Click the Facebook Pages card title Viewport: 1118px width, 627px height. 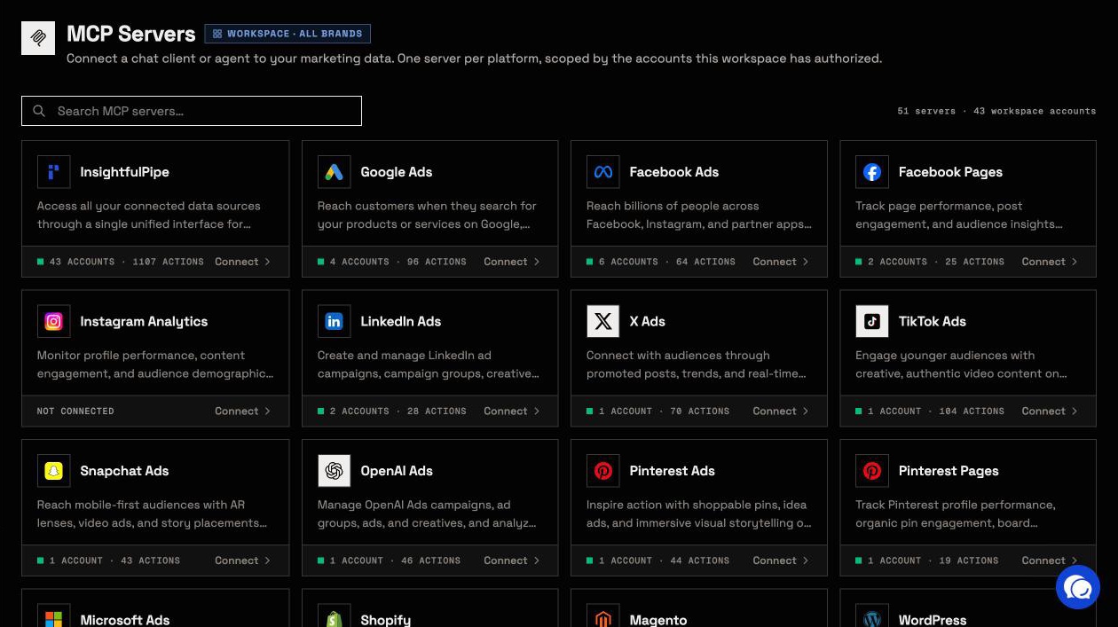(x=950, y=172)
